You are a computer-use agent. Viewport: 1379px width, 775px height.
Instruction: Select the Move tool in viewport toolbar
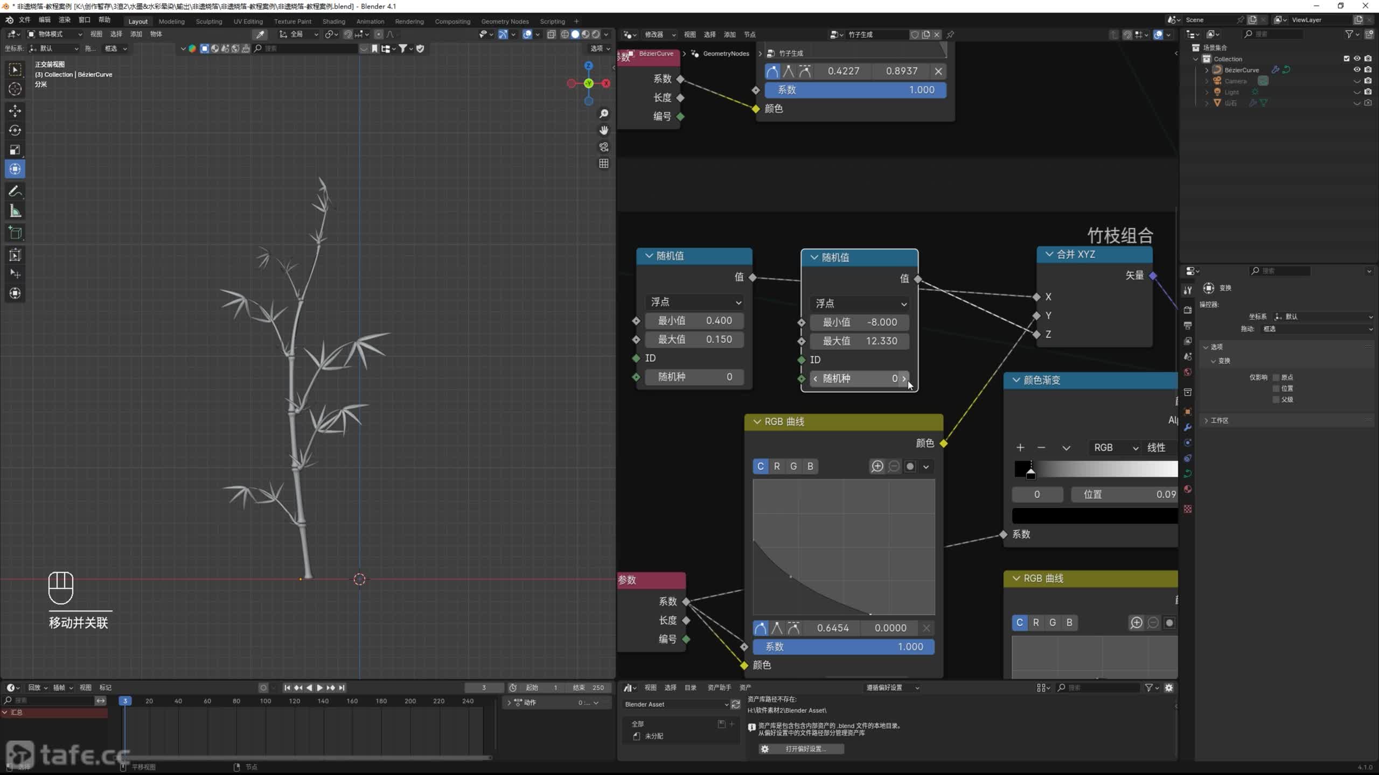[15, 111]
